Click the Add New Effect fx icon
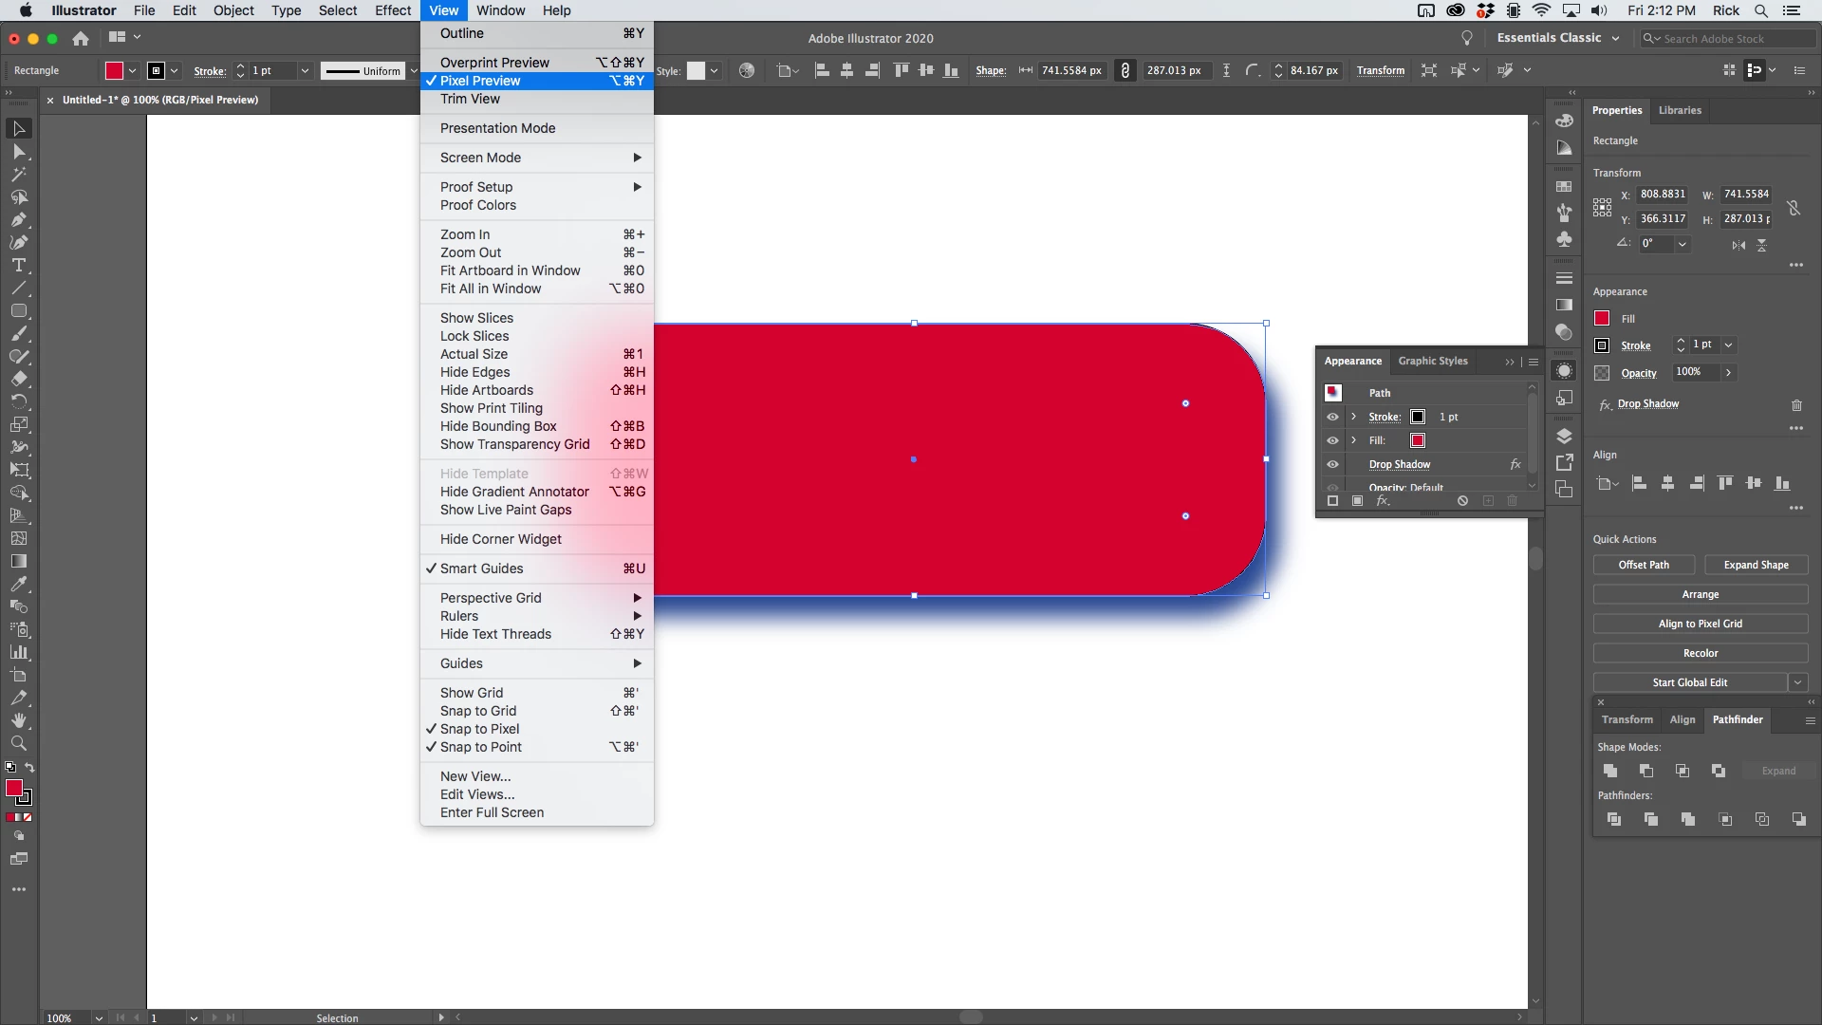Image resolution: width=1822 pixels, height=1025 pixels. tap(1383, 501)
